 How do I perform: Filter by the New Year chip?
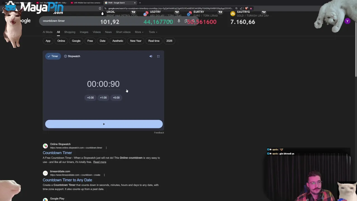point(136,41)
